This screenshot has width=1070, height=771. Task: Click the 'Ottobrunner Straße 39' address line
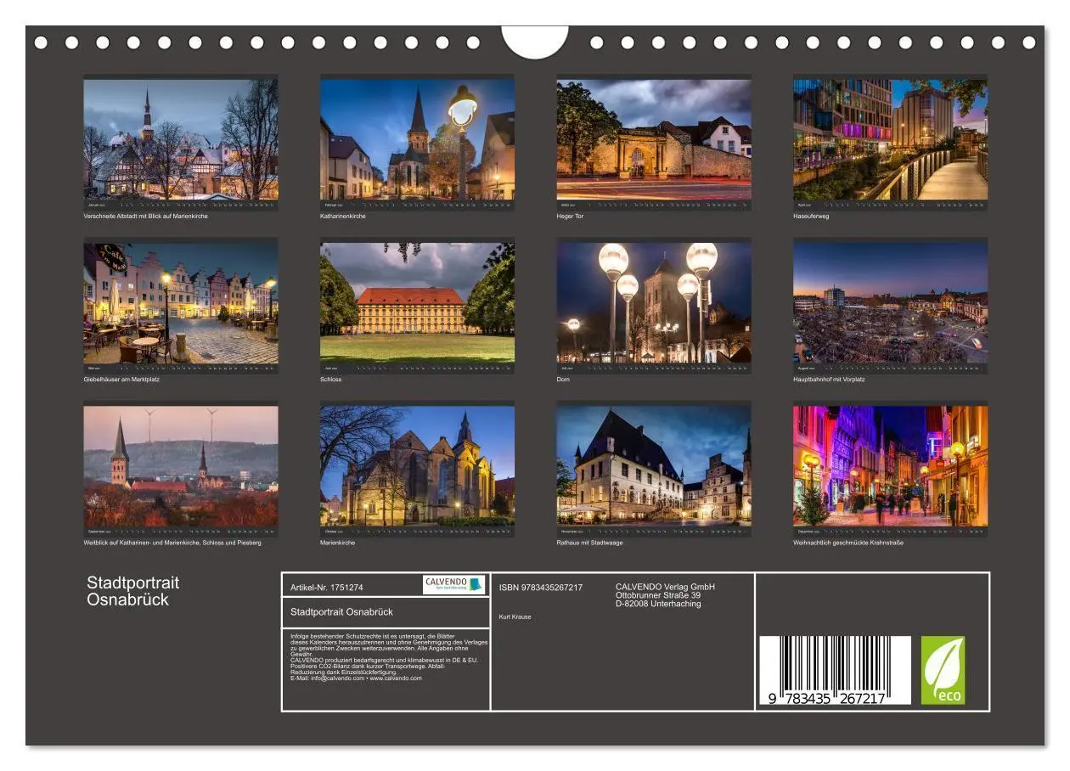[x=658, y=595]
